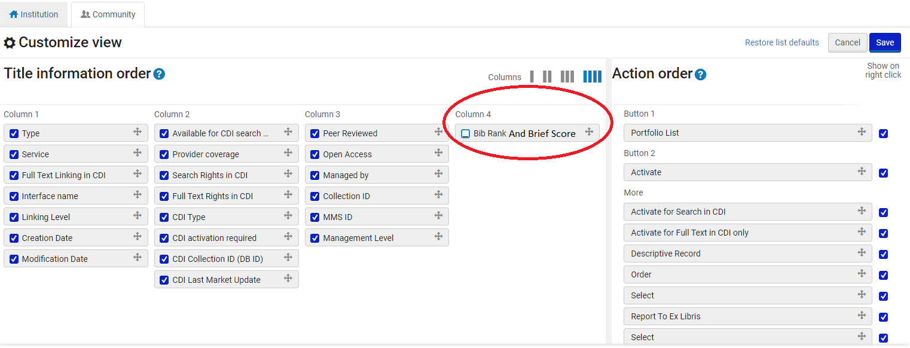Select the one-column layout icon
This screenshot has height=348, width=910.
(x=532, y=77)
